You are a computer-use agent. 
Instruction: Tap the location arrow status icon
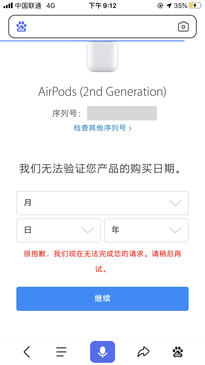pyautogui.click(x=169, y=6)
